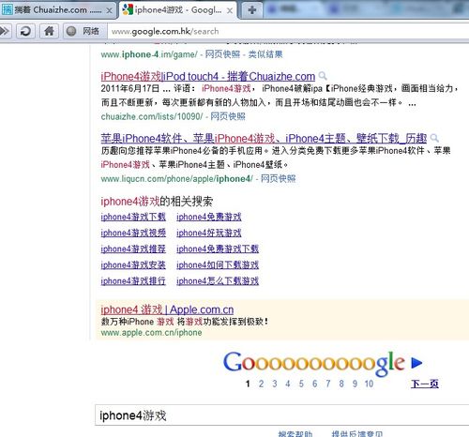
Task: Close the iphone4游戏 Google tab
Action: (230, 10)
